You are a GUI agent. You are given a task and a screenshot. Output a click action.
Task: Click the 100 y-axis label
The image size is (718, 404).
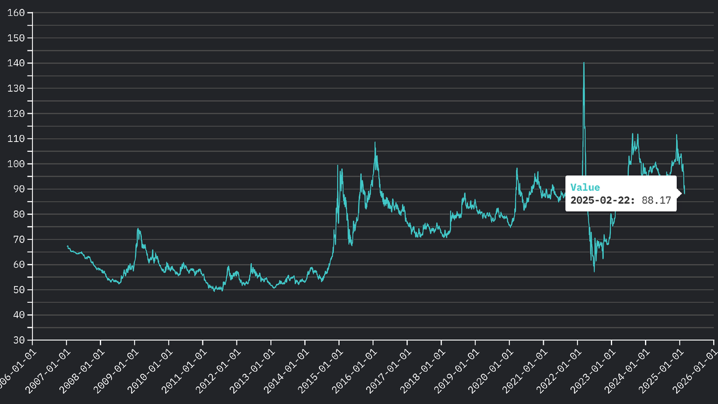click(17, 164)
